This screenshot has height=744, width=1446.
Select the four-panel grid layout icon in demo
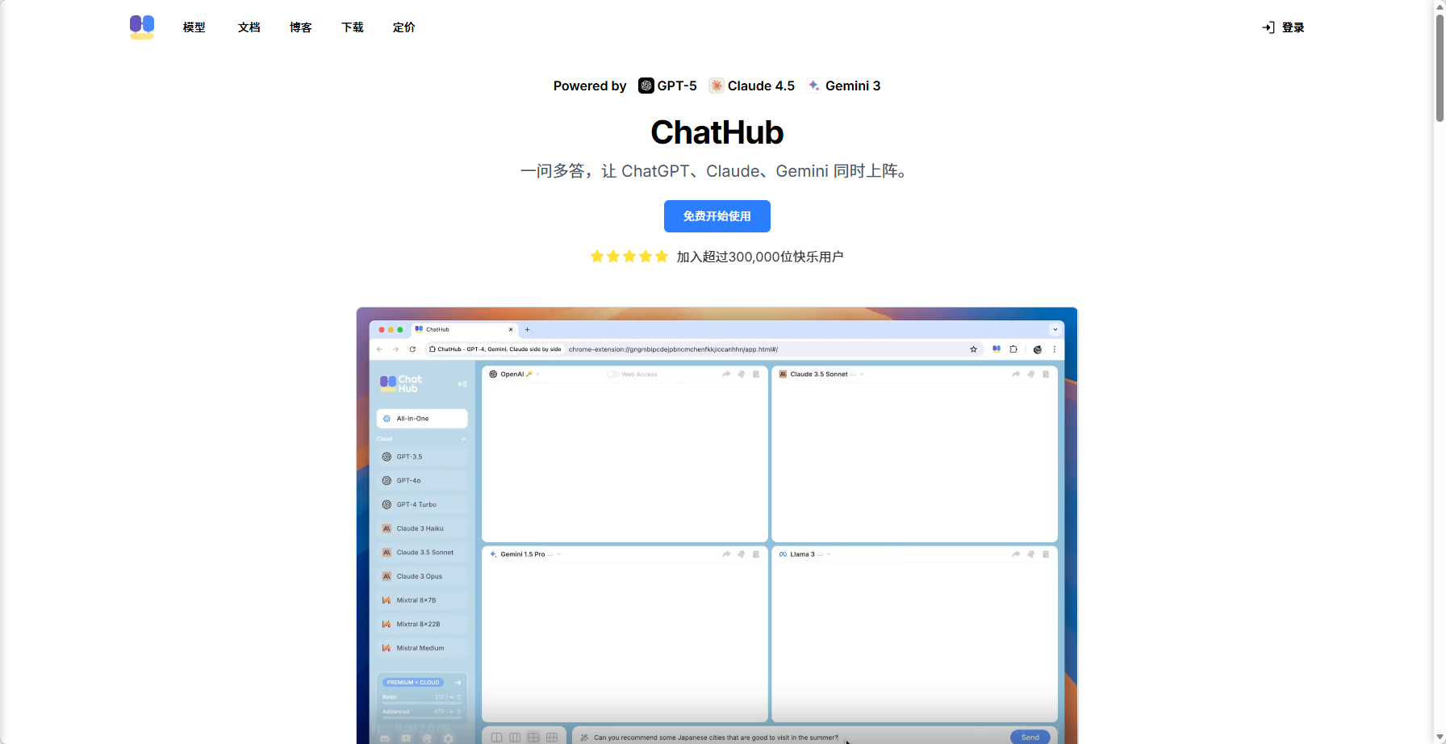(533, 738)
